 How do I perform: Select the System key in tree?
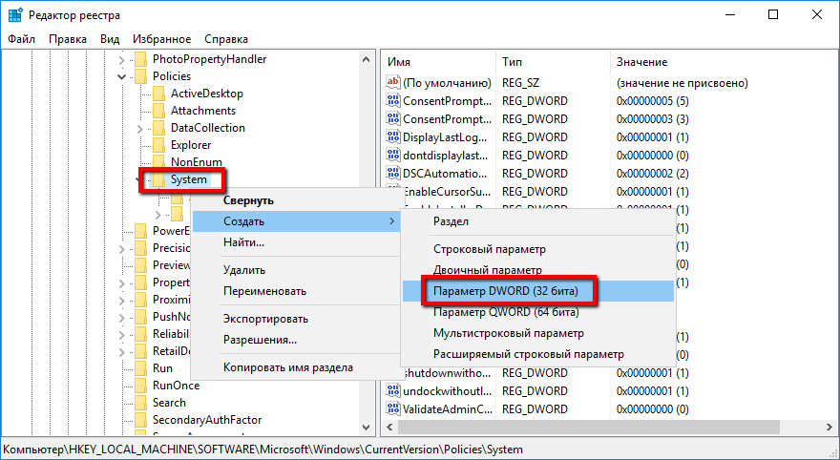pyautogui.click(x=189, y=179)
